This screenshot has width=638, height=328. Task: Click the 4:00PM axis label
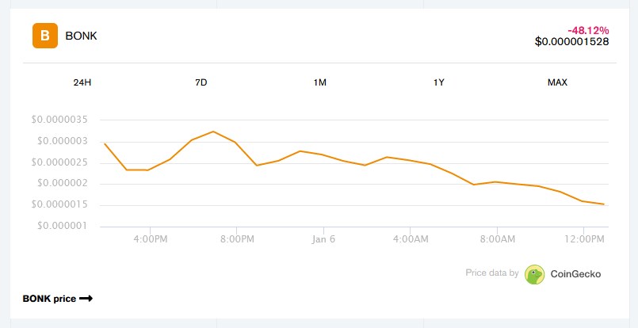point(150,239)
